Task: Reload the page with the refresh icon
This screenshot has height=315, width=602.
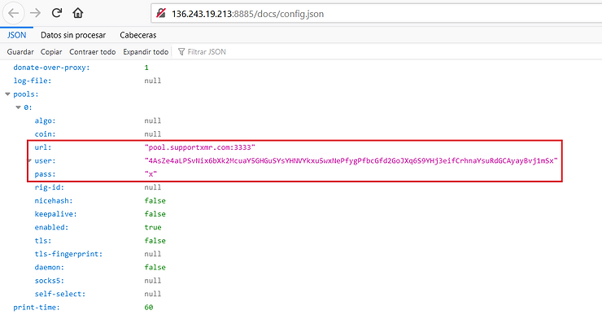Action: pos(57,13)
